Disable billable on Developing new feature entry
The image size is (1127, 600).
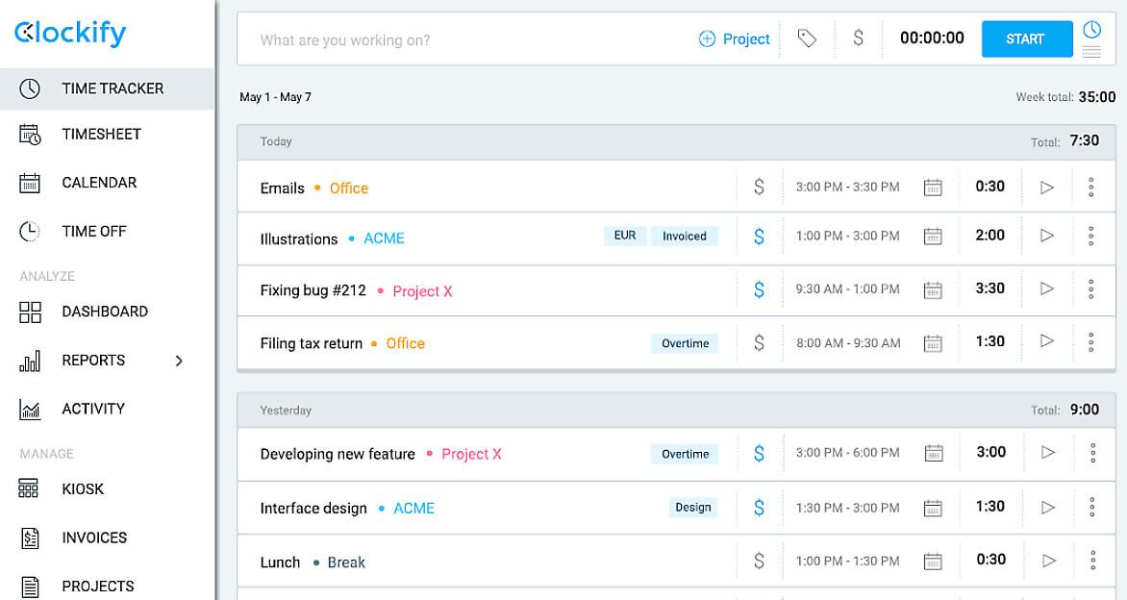coord(759,453)
